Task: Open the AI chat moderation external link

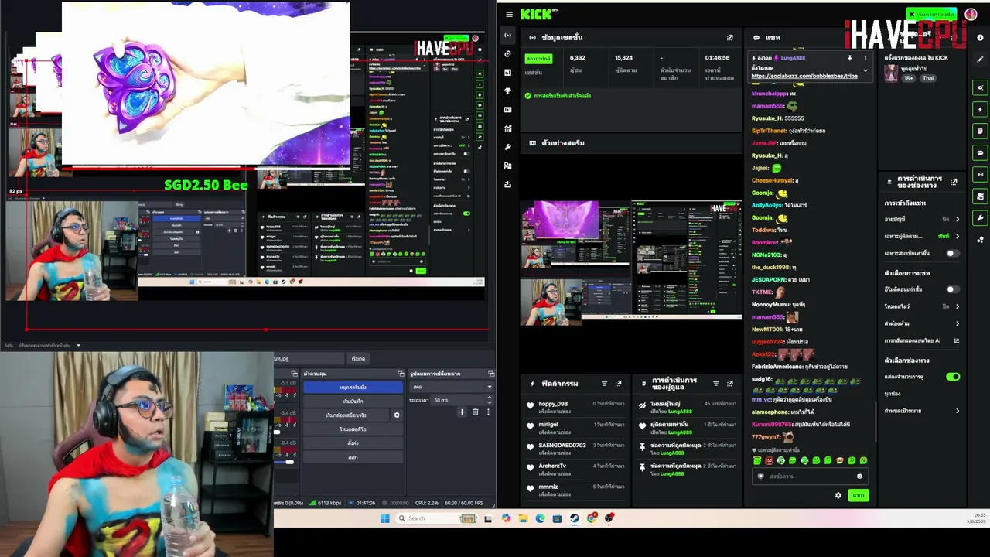Action: [957, 340]
